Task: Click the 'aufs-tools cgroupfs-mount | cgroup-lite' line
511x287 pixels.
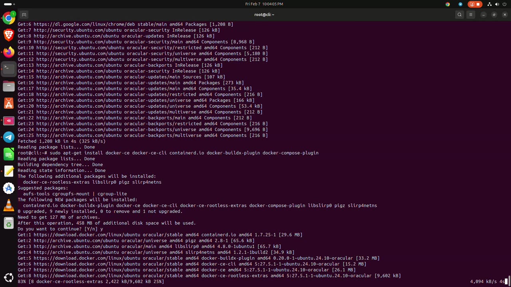Action: point(75,194)
